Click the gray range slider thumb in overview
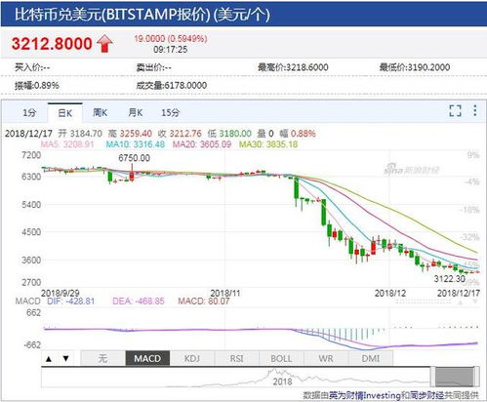487x402 pixels. (455, 377)
